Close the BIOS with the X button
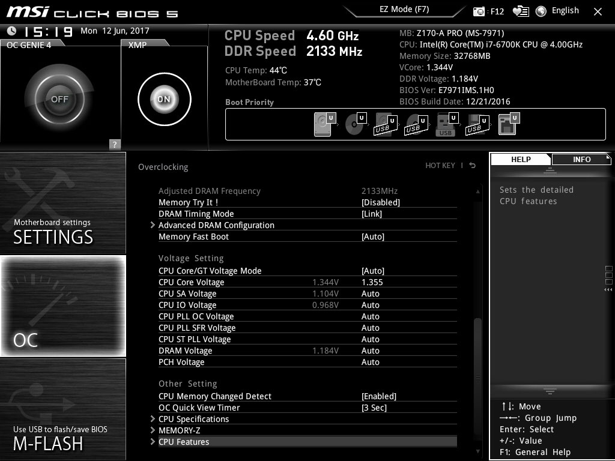 [x=598, y=12]
